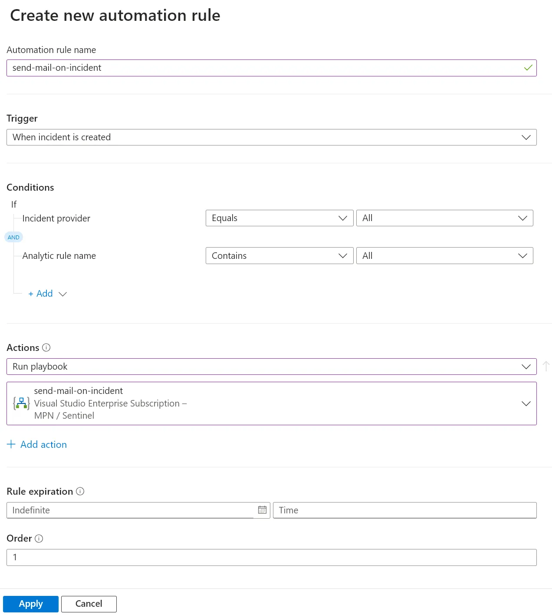Open the calendar date picker icon
The height and width of the screenshot is (615, 552).
click(x=262, y=510)
